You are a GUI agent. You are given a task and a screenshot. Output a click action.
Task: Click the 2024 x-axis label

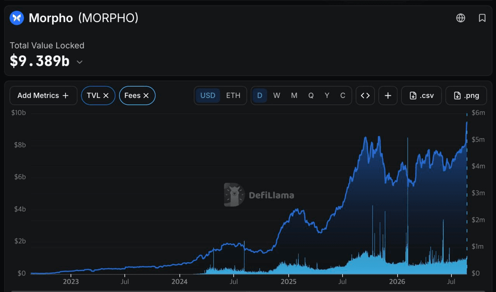point(180,281)
